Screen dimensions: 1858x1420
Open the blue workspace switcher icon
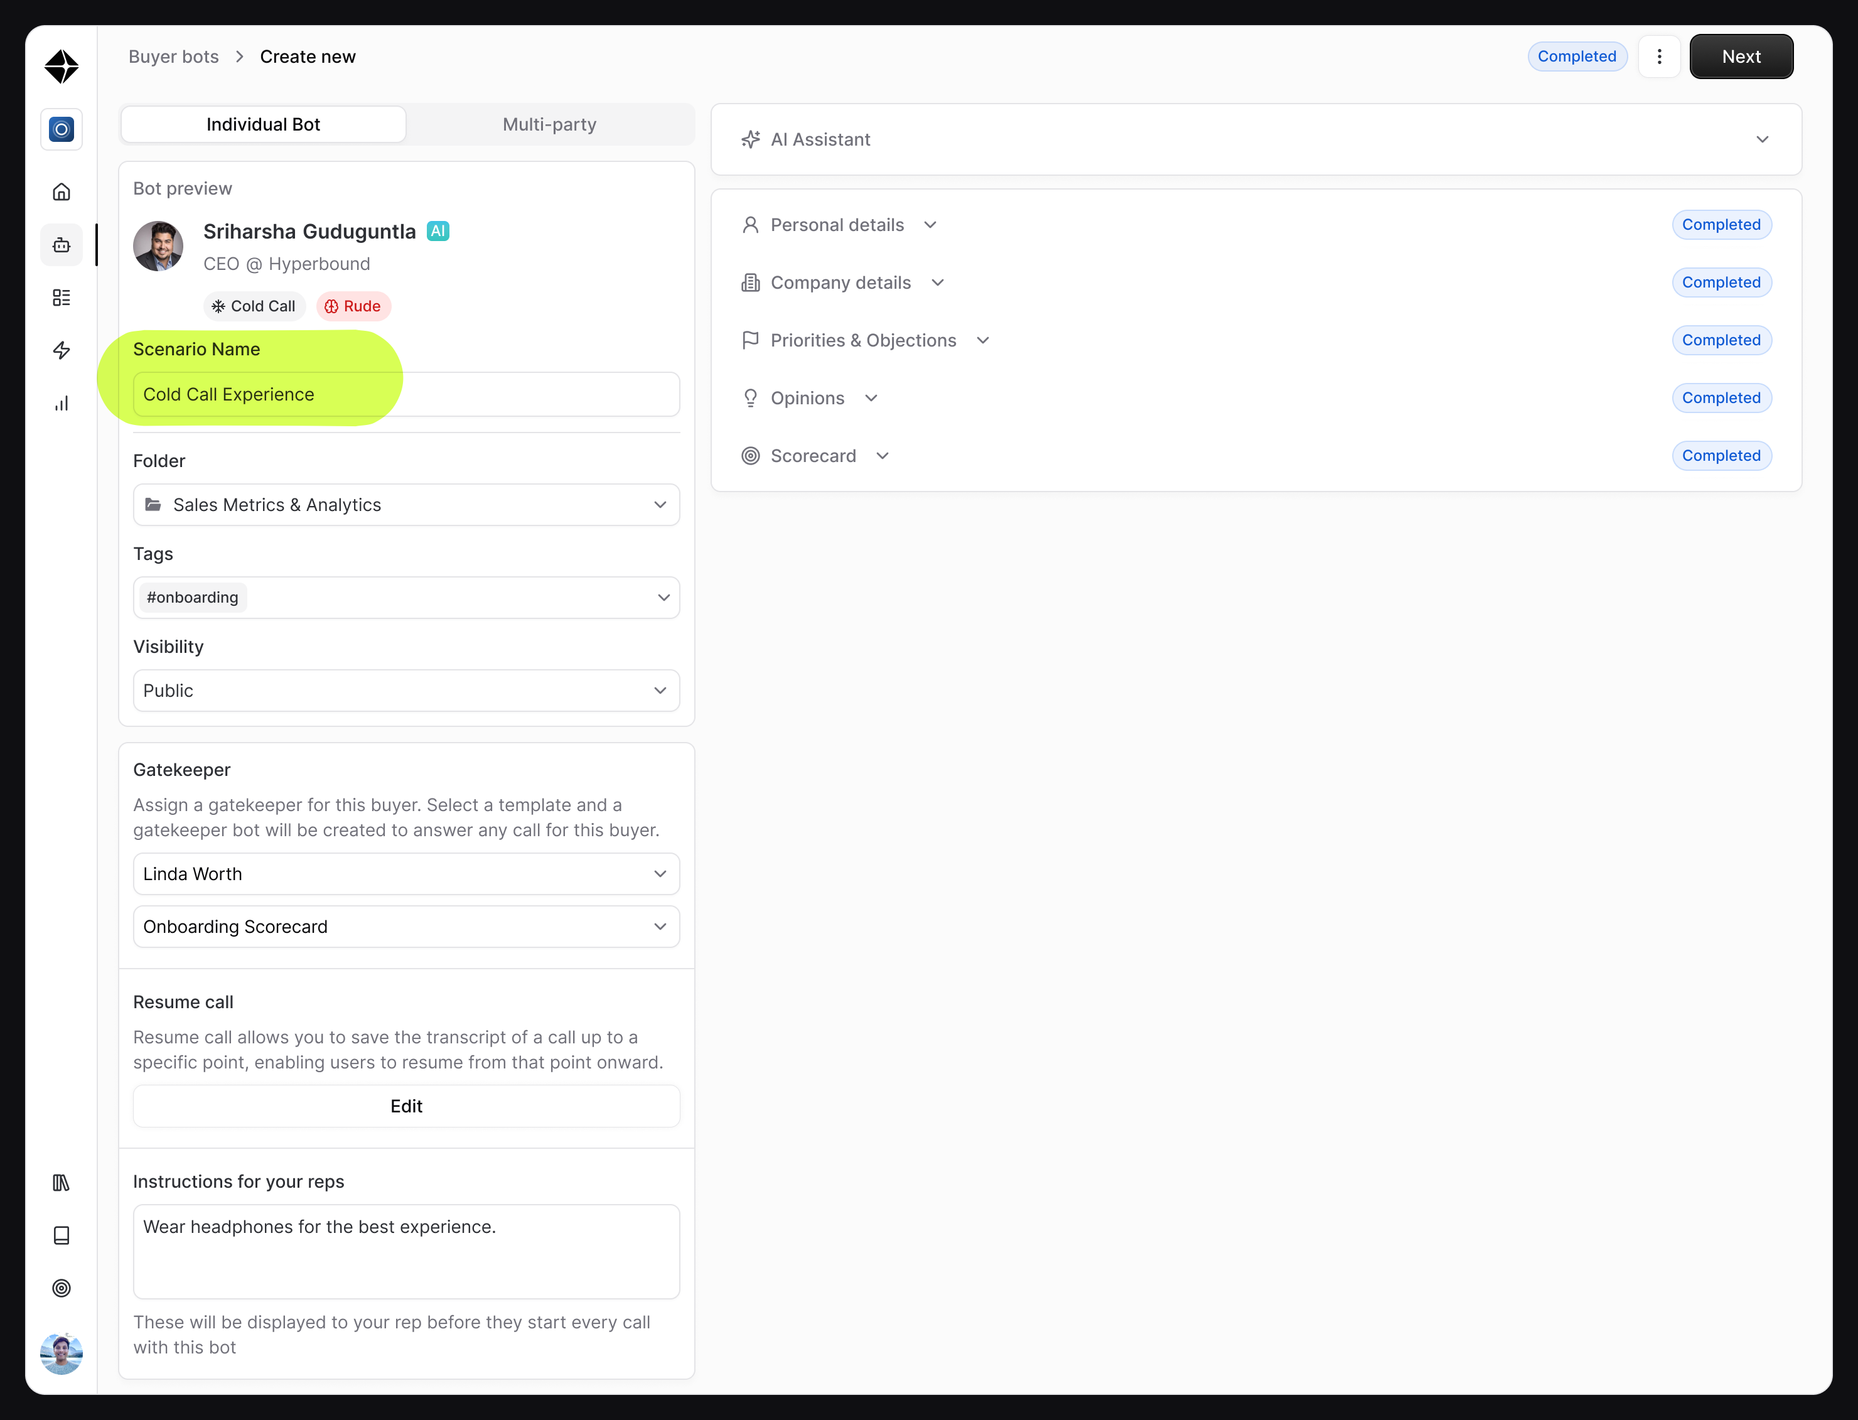[x=62, y=129]
